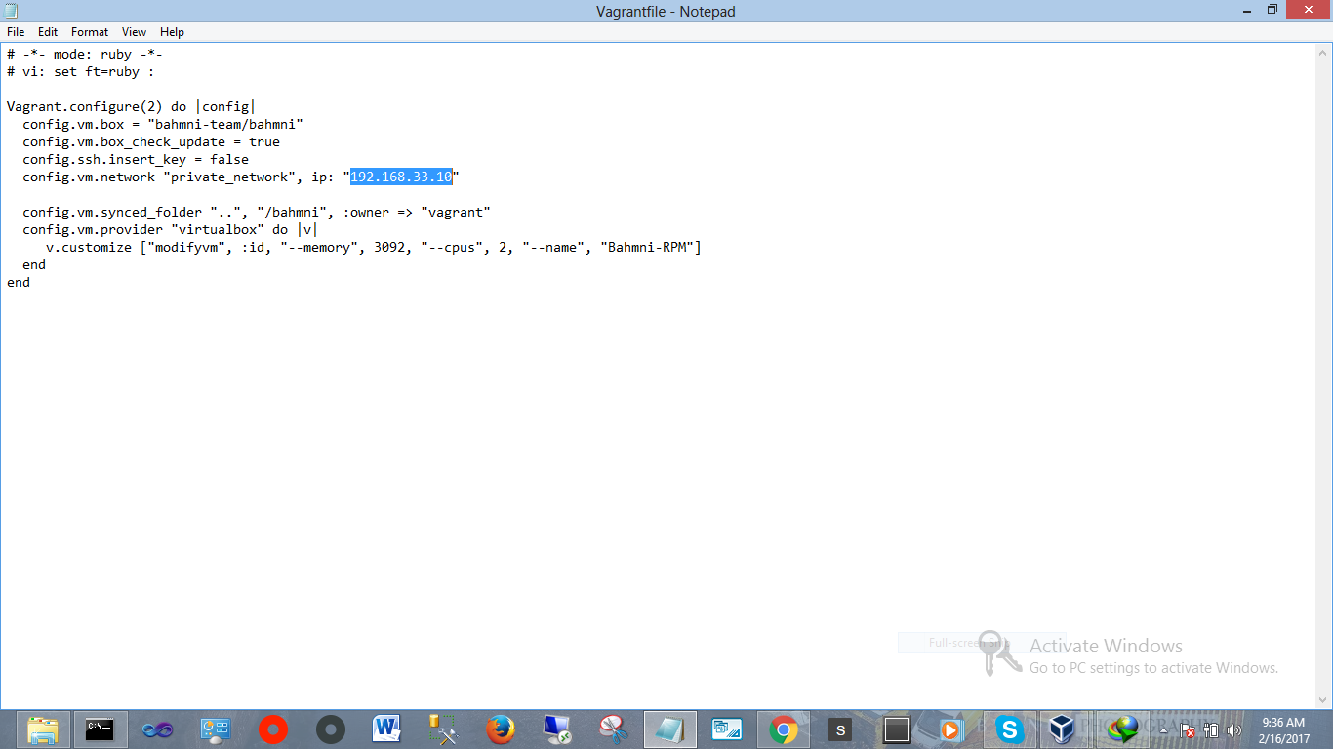Click the "# -*- mode: ruby -*-" comment

click(x=85, y=54)
